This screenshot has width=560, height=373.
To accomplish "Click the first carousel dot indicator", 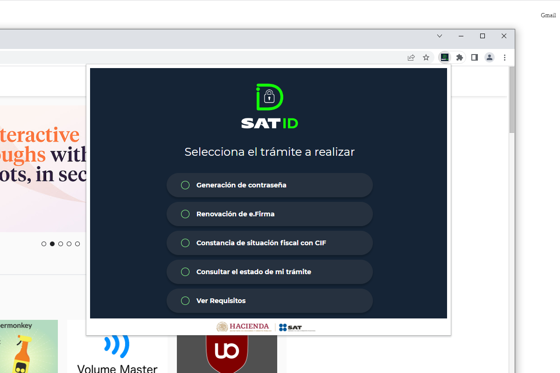I will tap(44, 244).
